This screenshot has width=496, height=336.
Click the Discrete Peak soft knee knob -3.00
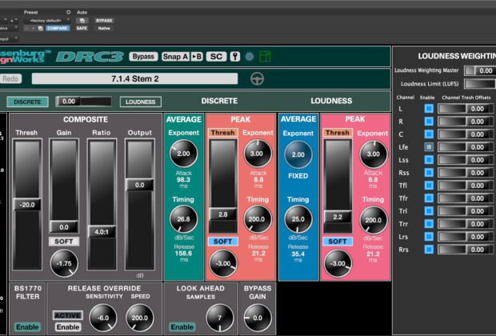223,263
